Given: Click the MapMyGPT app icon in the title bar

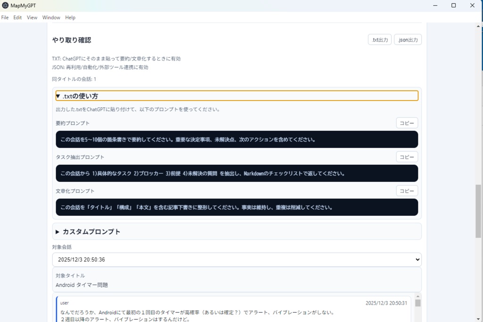Looking at the screenshot, I should [x=5, y=5].
